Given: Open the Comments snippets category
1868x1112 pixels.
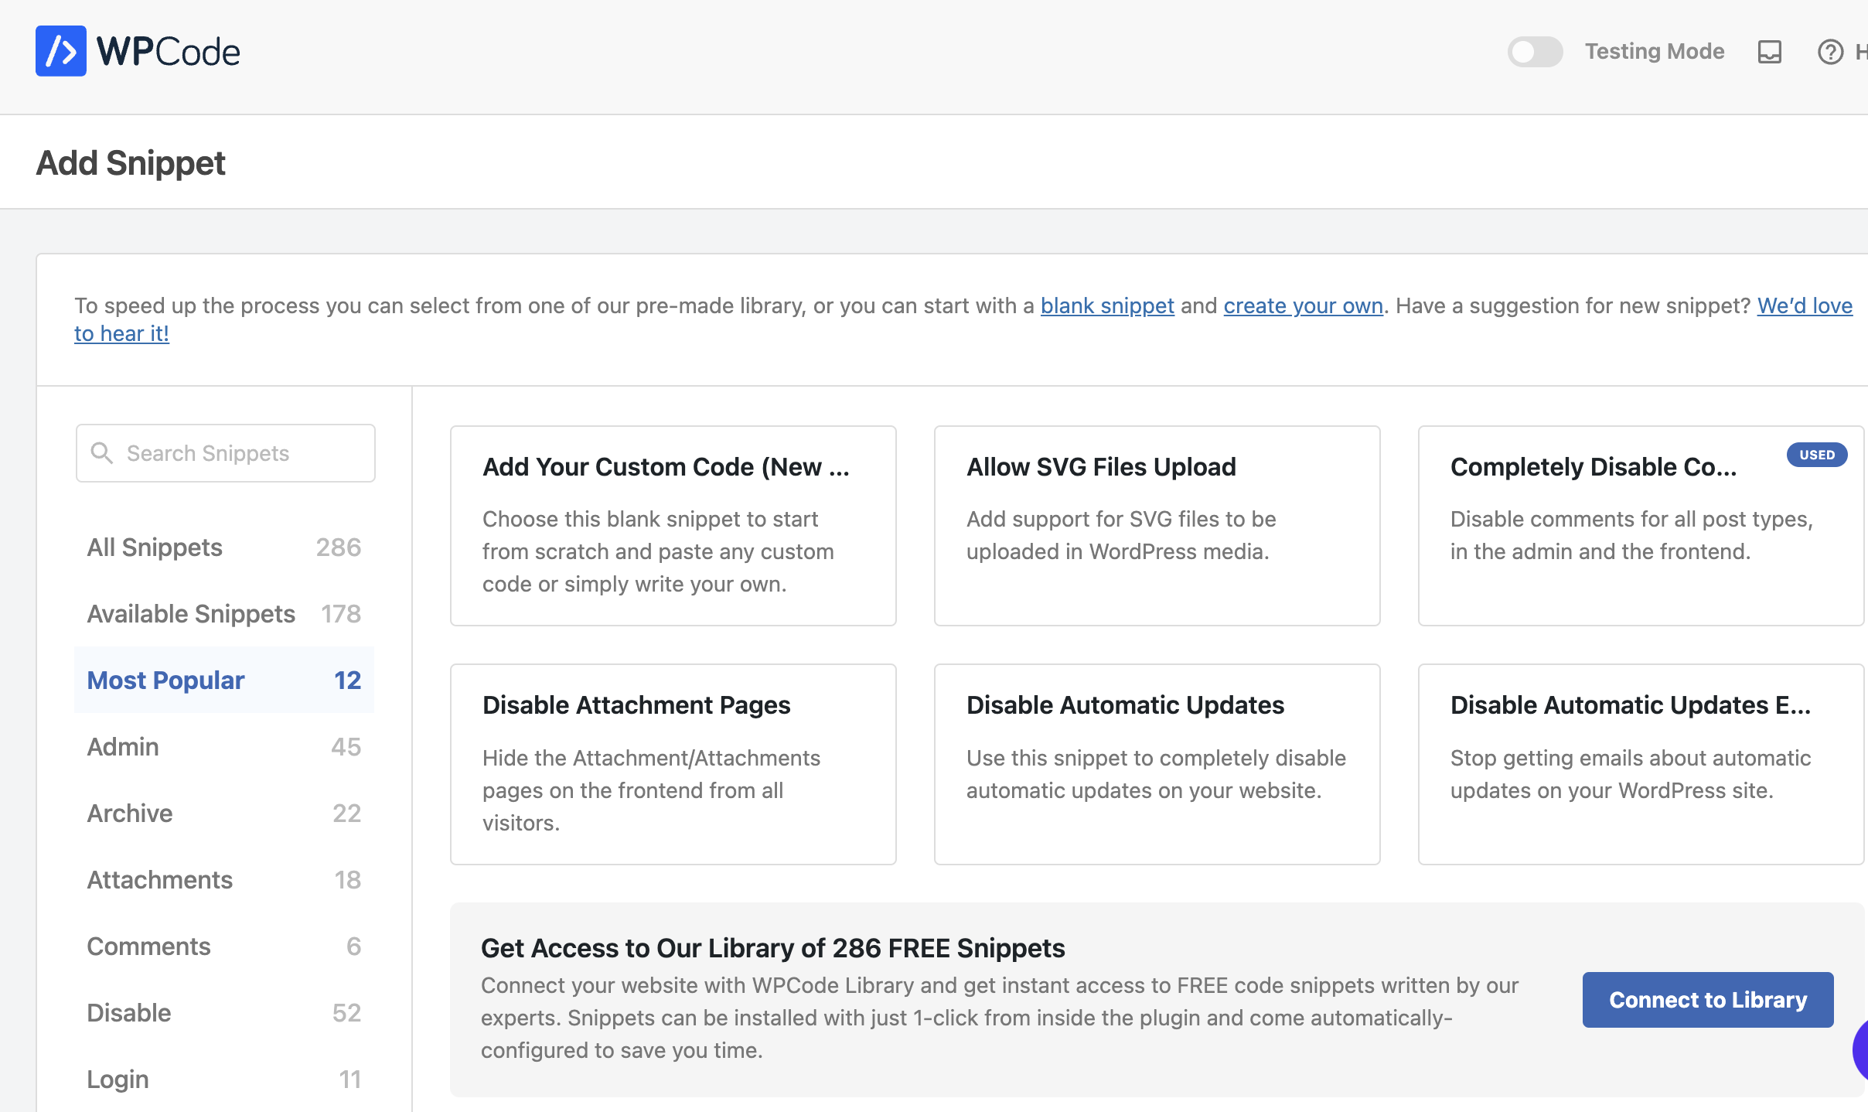Looking at the screenshot, I should click(224, 947).
